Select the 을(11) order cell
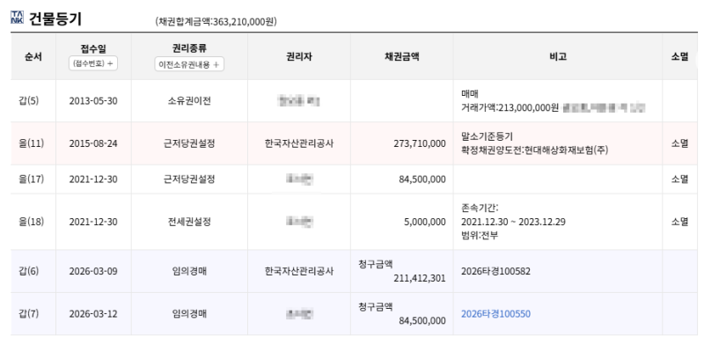This screenshot has width=704, height=359. pos(32,143)
